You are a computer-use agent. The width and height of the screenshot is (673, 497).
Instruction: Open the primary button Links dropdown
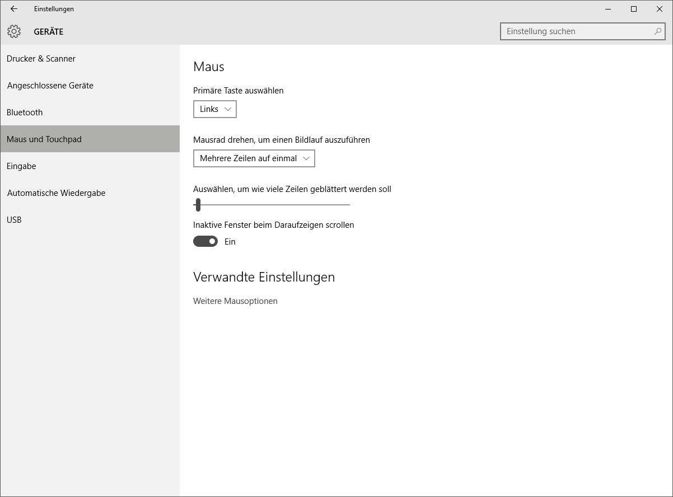[215, 109]
